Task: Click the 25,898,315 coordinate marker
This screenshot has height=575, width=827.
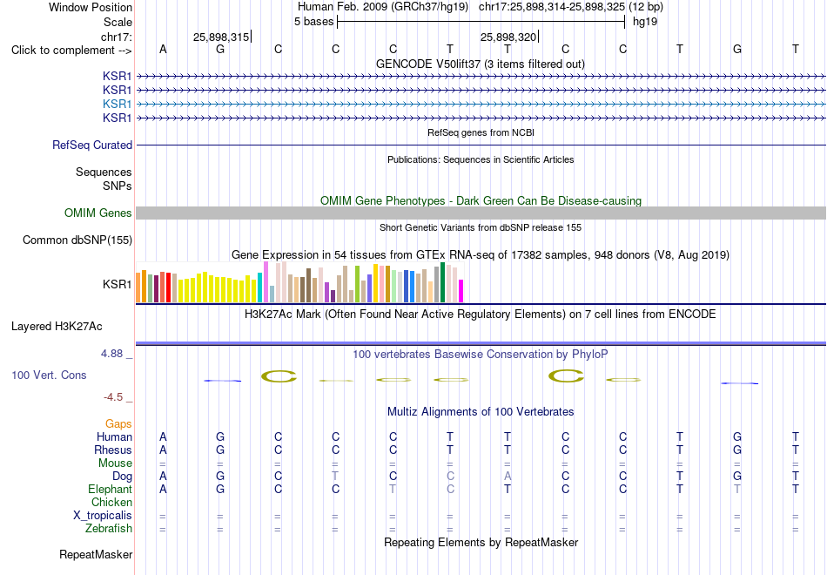Action: click(221, 37)
